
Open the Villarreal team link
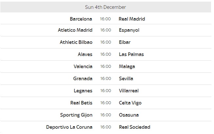(129, 91)
